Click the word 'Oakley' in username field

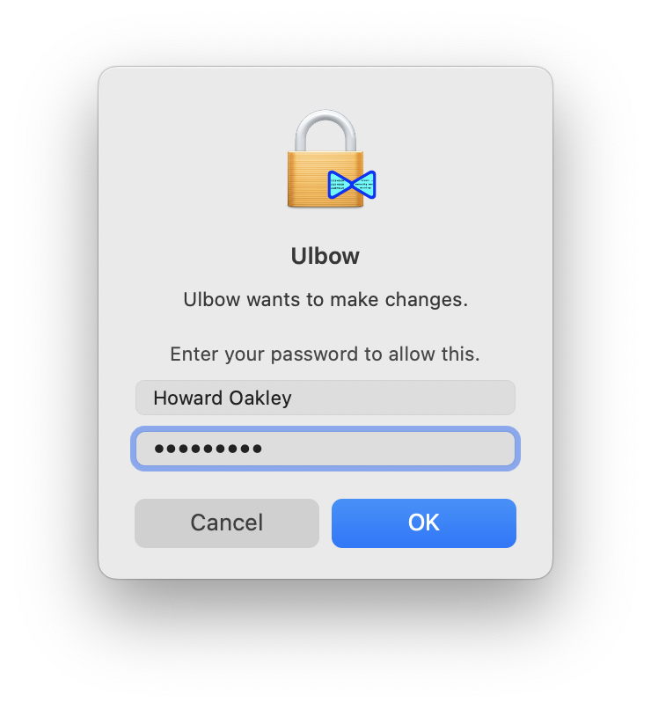tap(260, 398)
